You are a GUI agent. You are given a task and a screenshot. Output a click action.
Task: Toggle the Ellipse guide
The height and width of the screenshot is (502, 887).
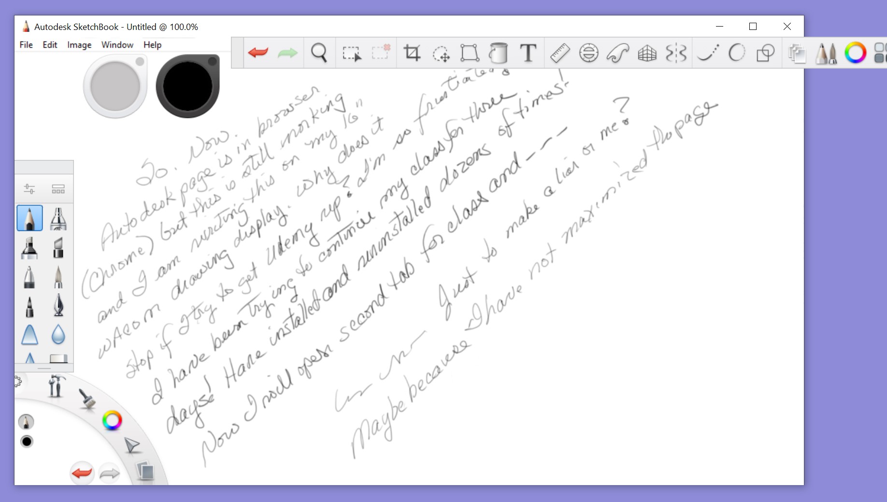click(x=588, y=53)
